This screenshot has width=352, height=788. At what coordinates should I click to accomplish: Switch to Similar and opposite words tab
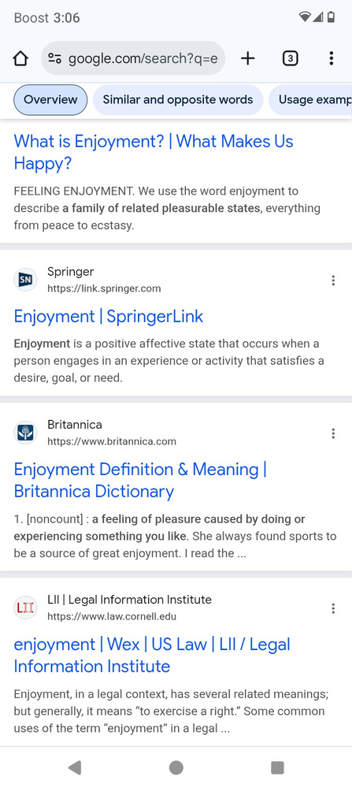(178, 99)
